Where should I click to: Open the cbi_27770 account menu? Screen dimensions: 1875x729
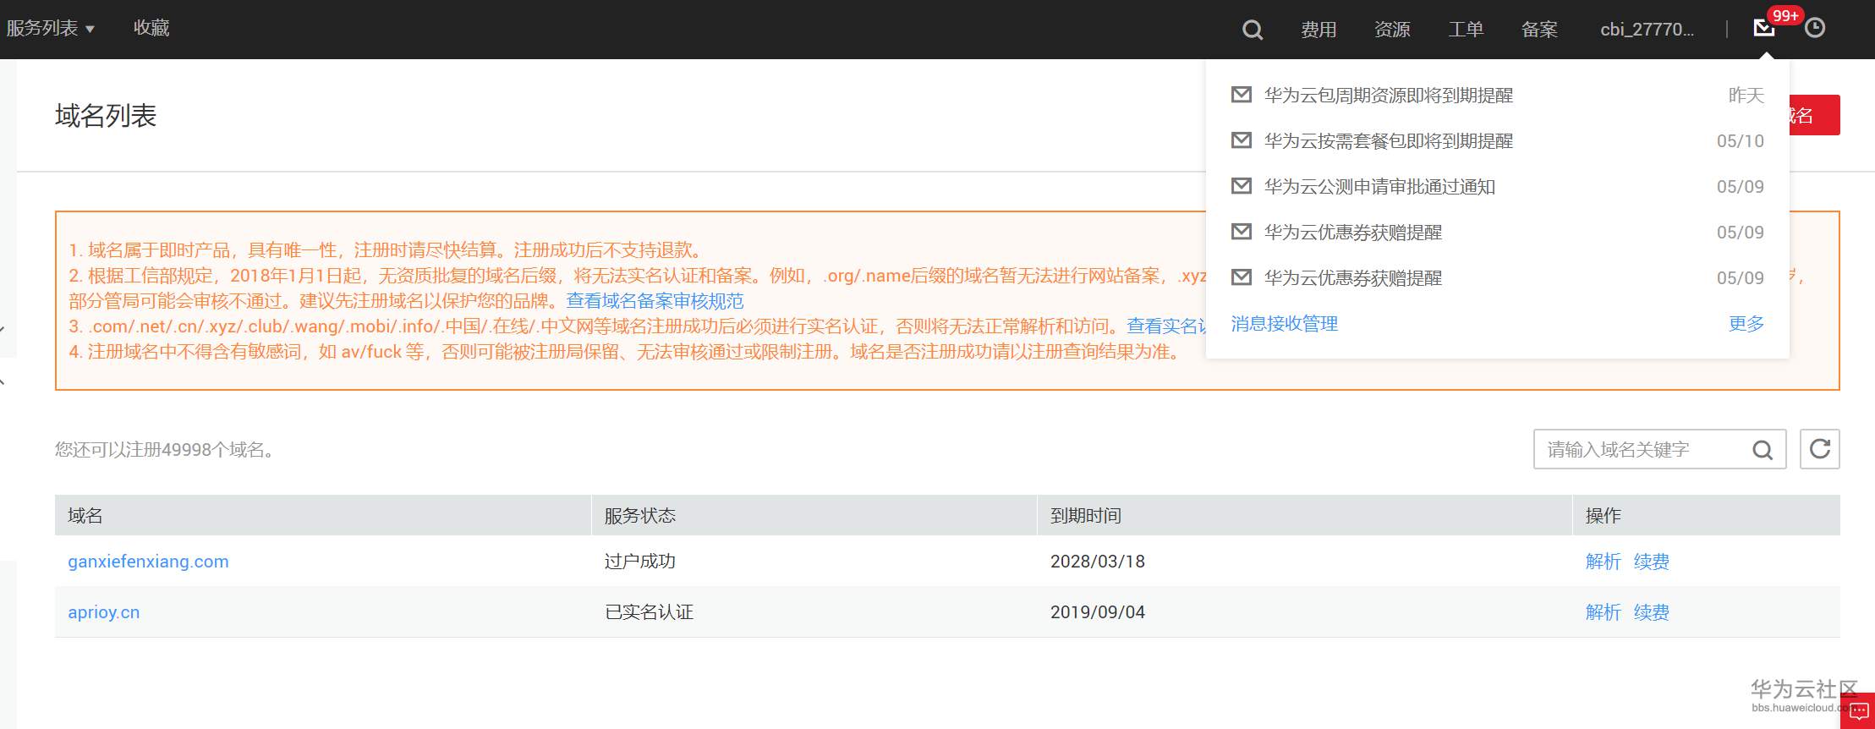click(x=1647, y=30)
